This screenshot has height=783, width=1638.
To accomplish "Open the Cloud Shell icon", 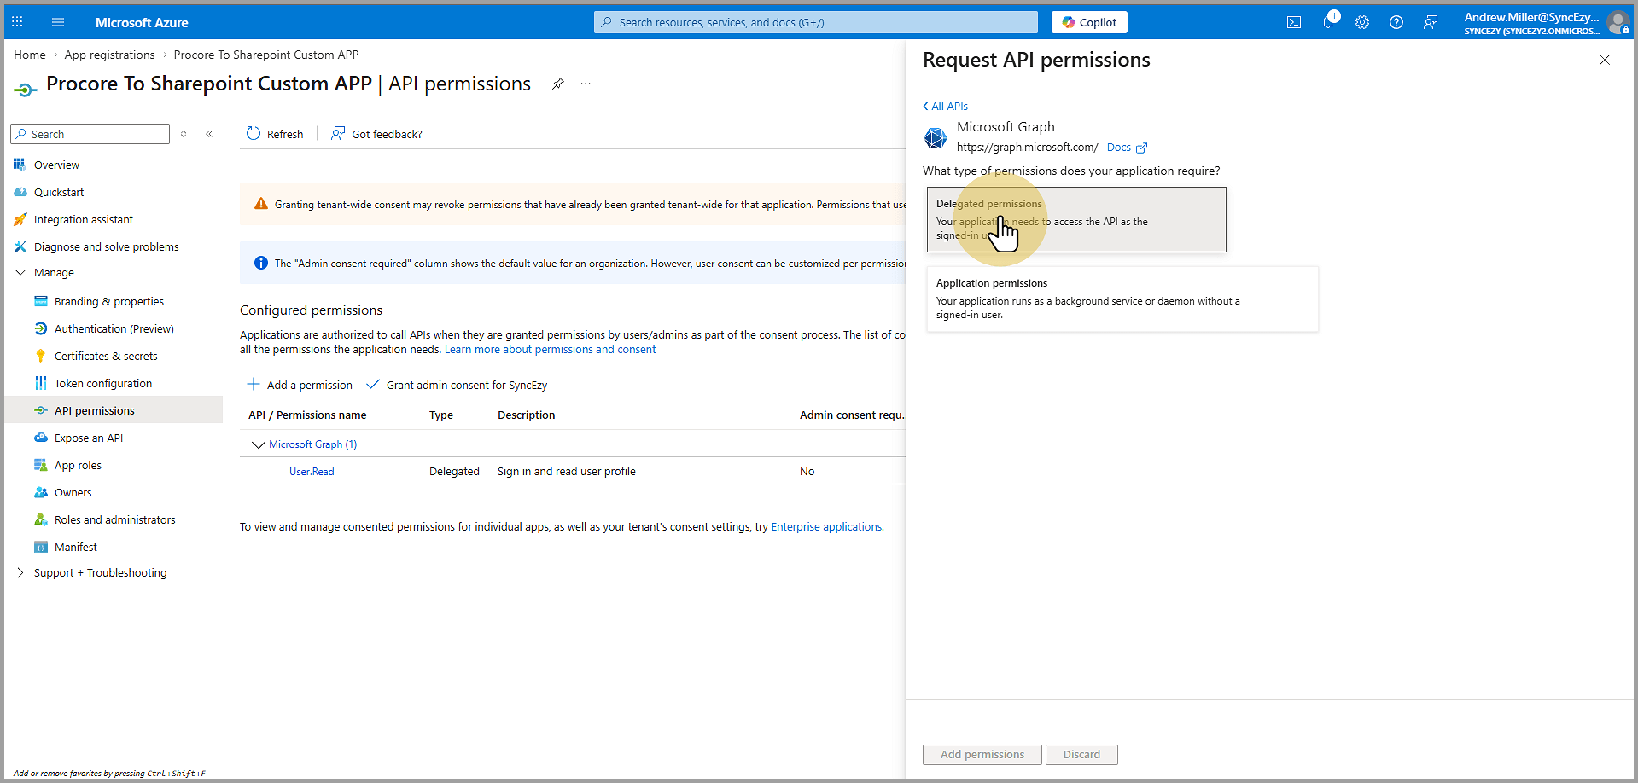I will click(x=1294, y=22).
